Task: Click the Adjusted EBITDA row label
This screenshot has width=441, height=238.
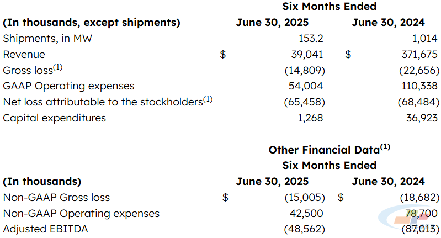Action: tap(46, 229)
